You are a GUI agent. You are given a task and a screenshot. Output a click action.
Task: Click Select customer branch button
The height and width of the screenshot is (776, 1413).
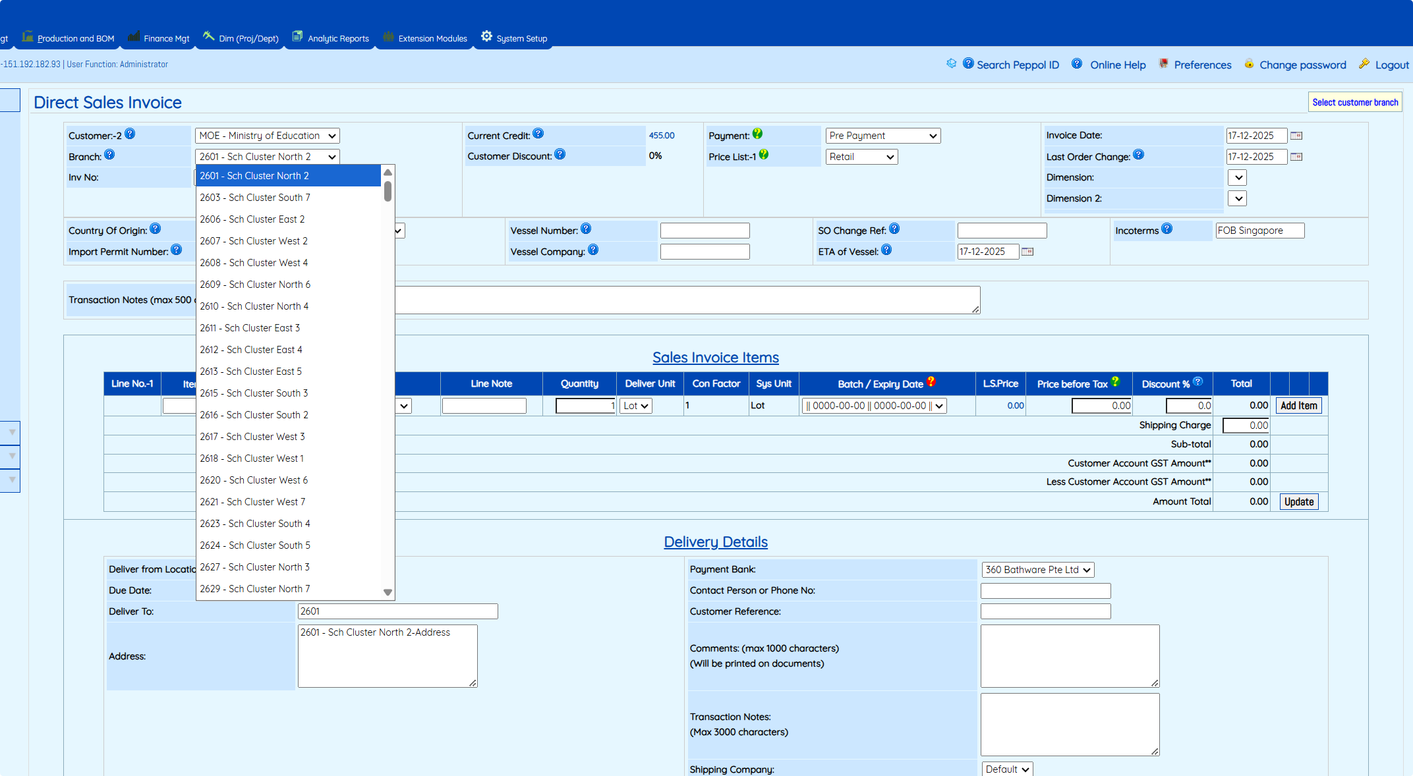point(1354,102)
